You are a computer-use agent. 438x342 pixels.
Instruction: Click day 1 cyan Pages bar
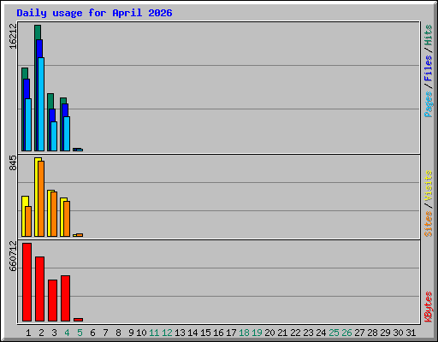(28, 125)
